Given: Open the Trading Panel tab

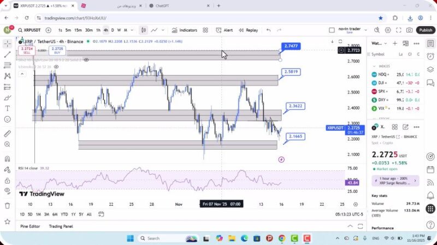Looking at the screenshot, I should (x=61, y=226).
